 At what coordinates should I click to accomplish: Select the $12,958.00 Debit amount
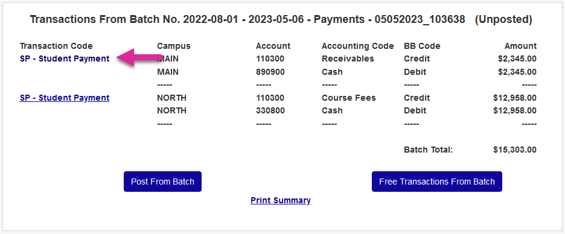(515, 110)
